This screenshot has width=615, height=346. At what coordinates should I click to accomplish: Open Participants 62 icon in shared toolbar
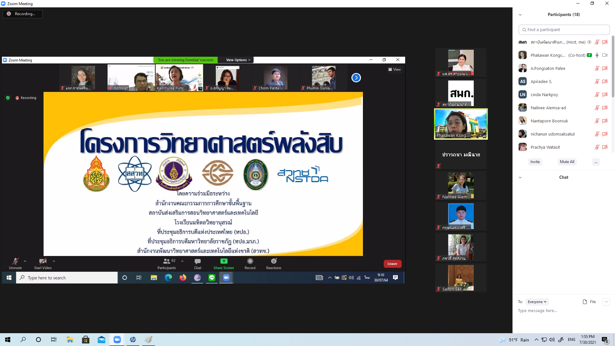(x=167, y=261)
